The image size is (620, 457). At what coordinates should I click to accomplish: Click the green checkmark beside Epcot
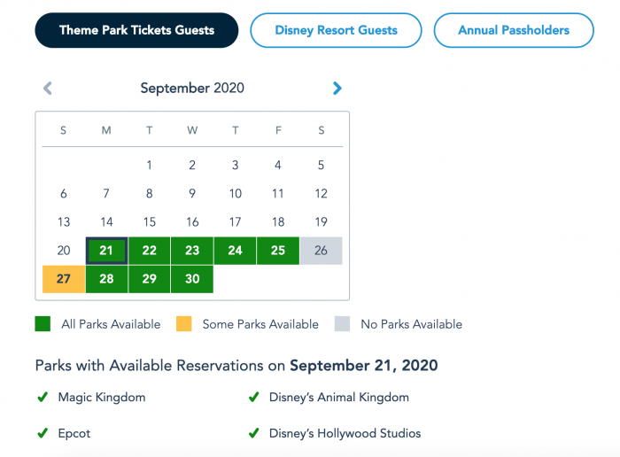click(x=43, y=433)
